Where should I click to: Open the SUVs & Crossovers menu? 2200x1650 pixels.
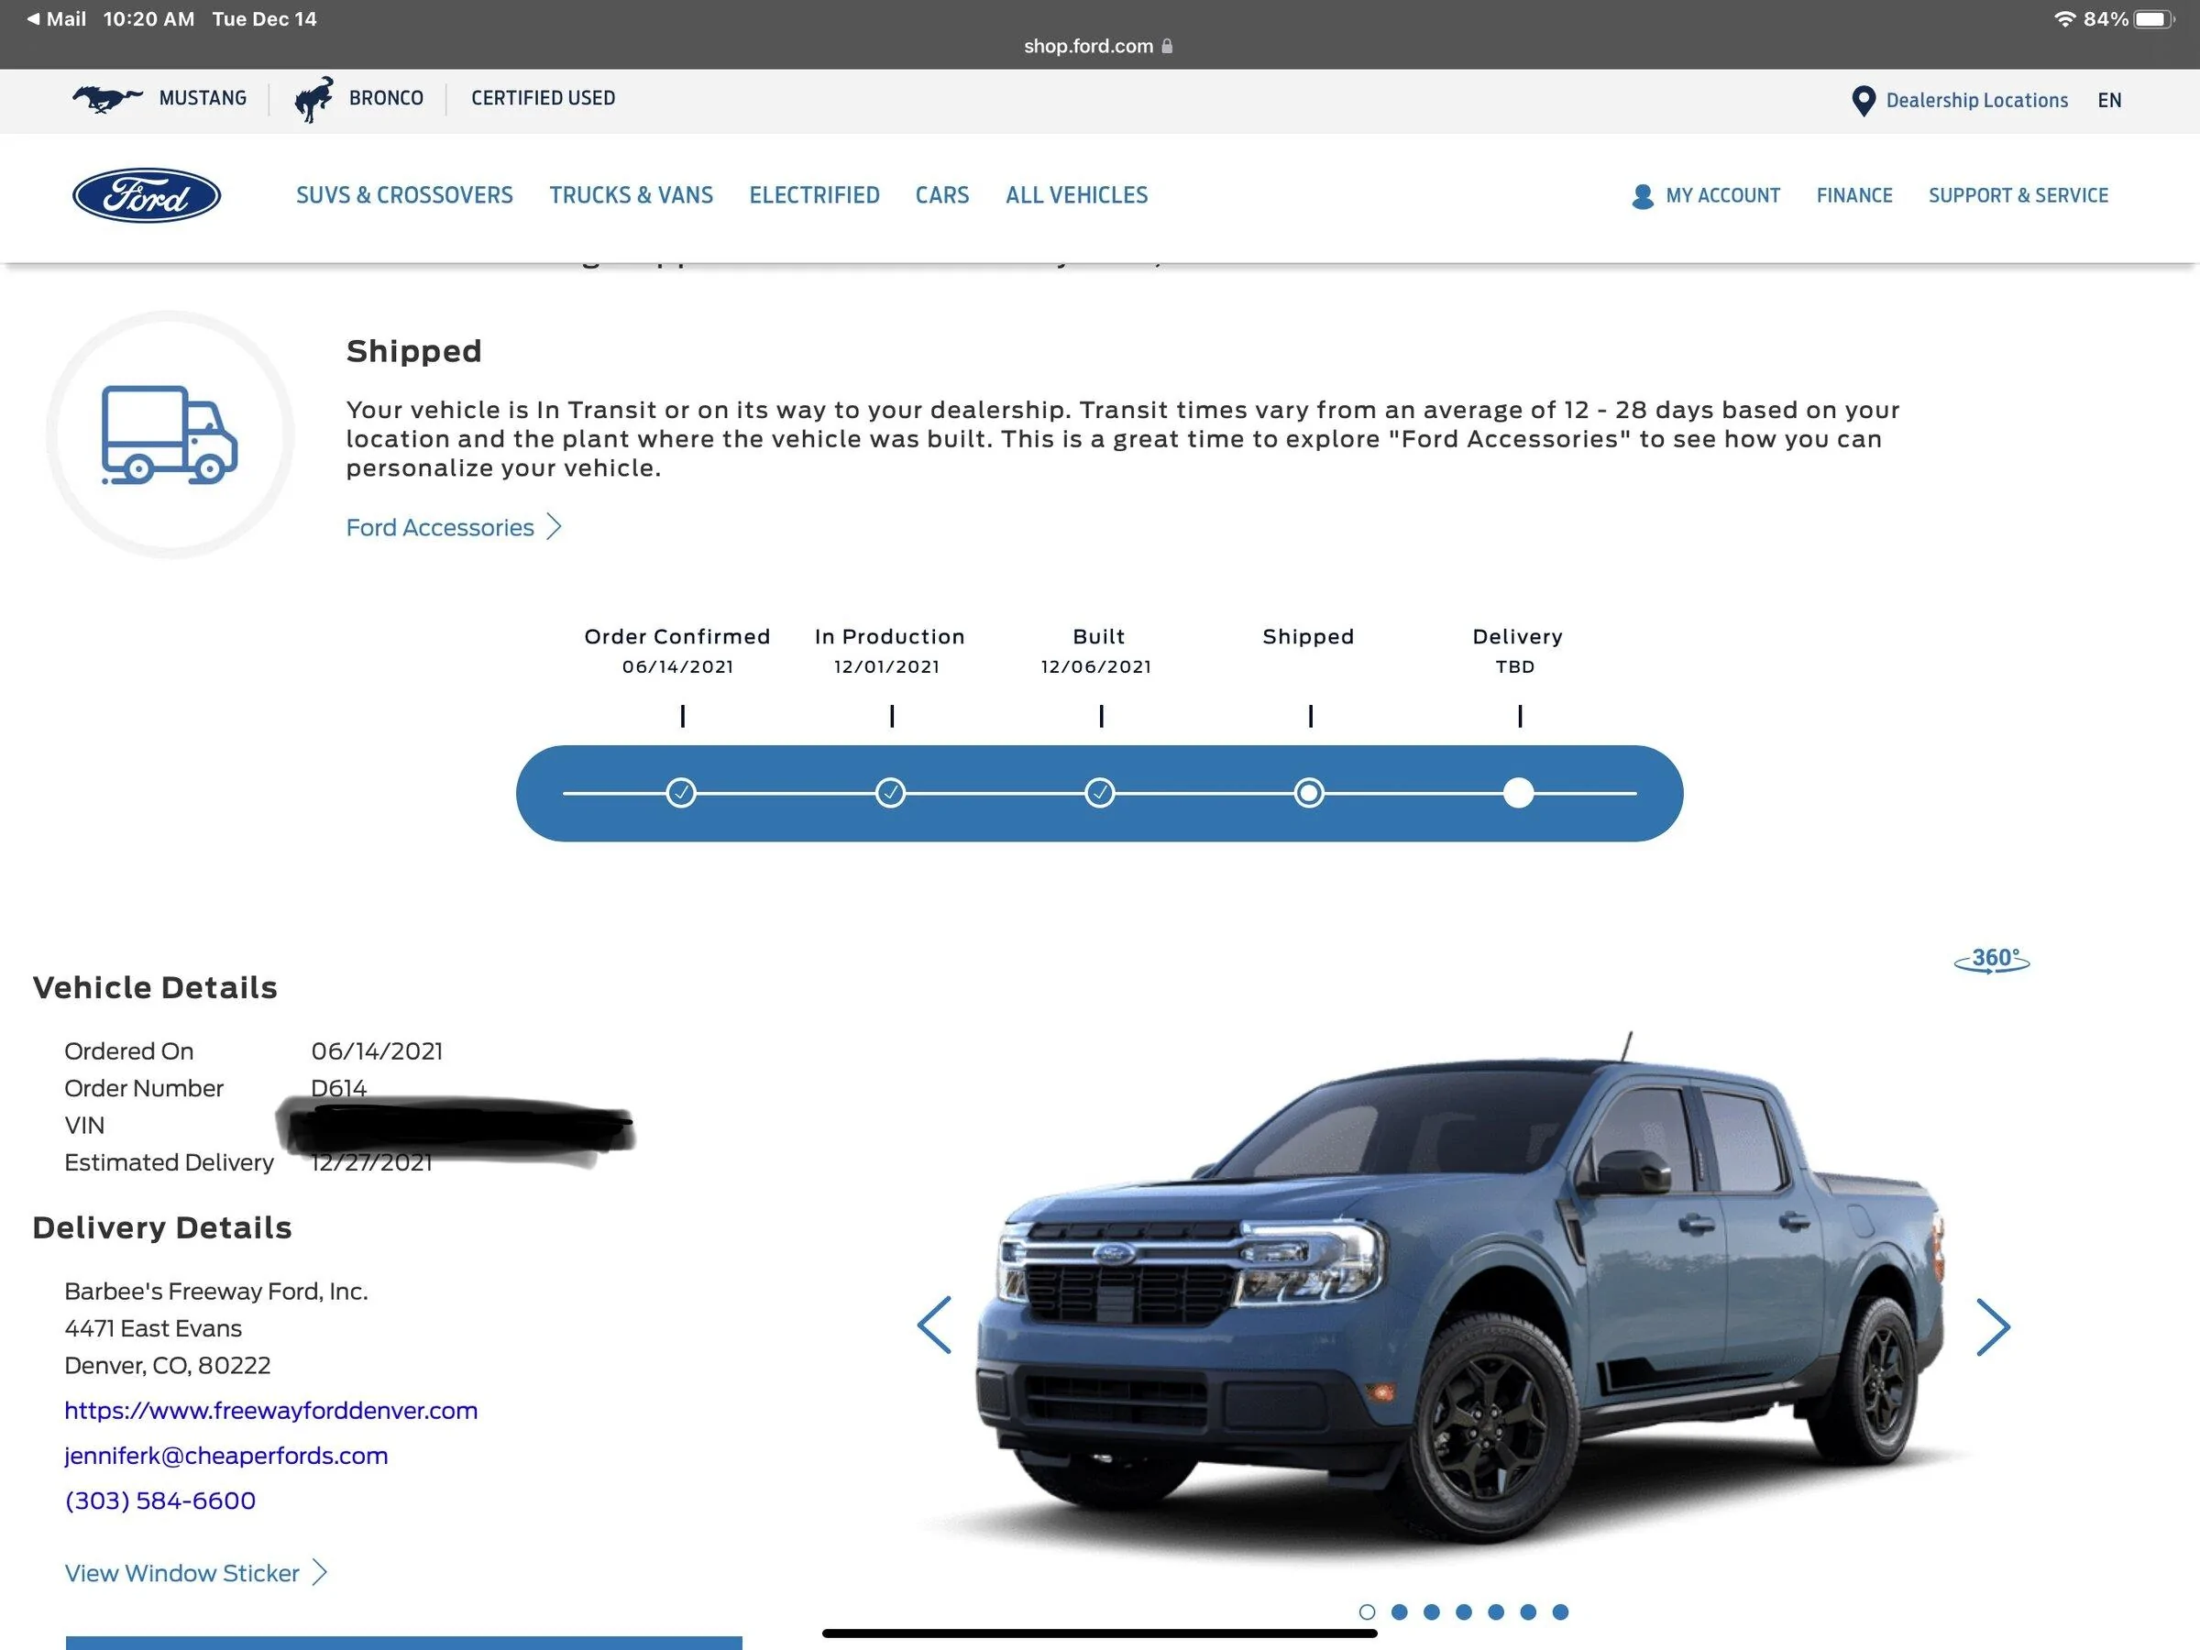pos(405,195)
